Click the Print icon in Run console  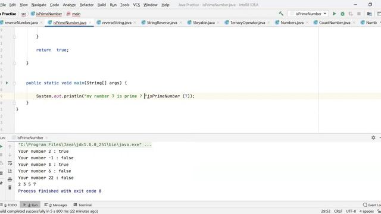10,180
